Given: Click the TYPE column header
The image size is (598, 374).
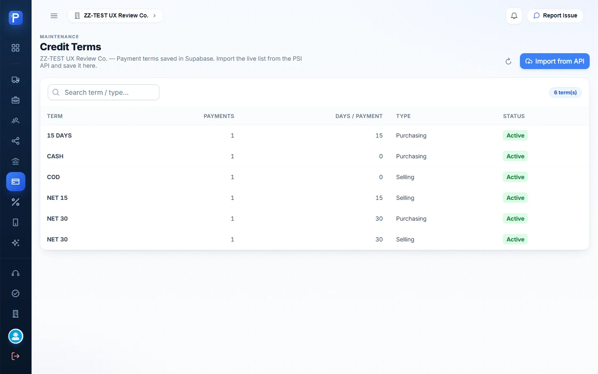Looking at the screenshot, I should click(x=403, y=116).
